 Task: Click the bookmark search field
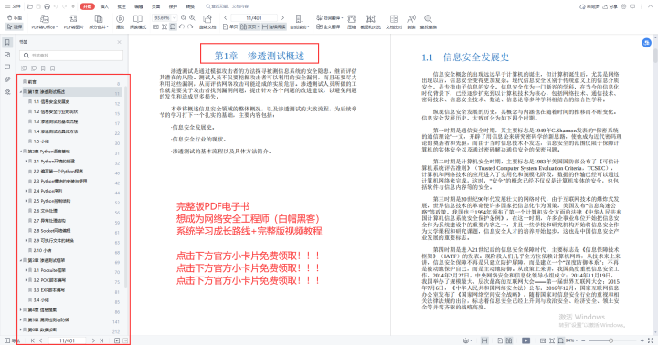[71, 56]
